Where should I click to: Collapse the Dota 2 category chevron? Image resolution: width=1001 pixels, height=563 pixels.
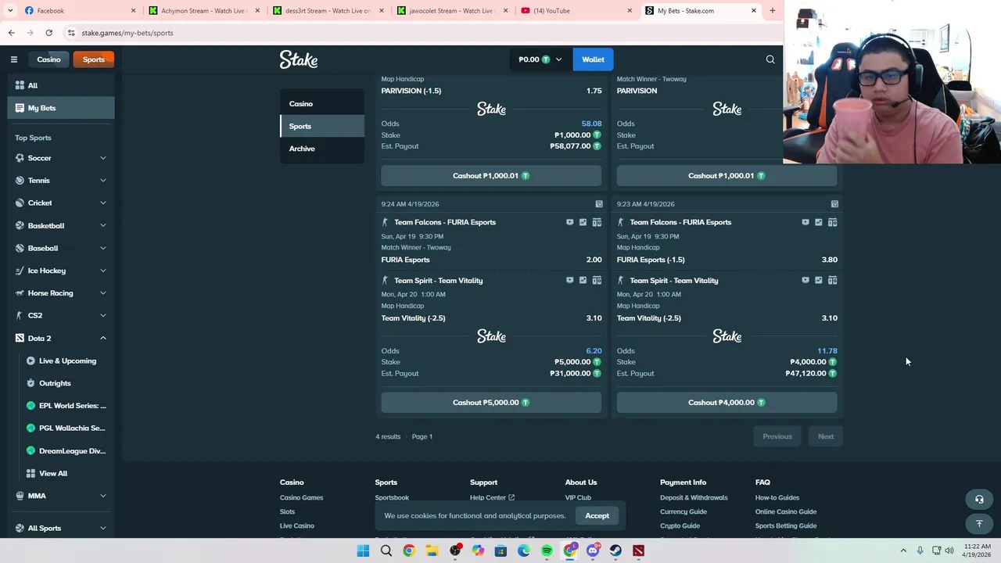102,338
